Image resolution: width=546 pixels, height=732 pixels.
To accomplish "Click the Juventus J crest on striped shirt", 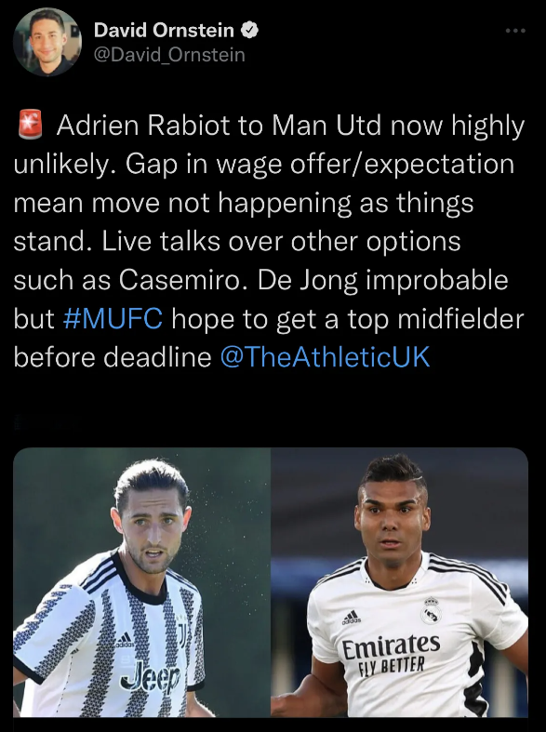I will coord(182,634).
